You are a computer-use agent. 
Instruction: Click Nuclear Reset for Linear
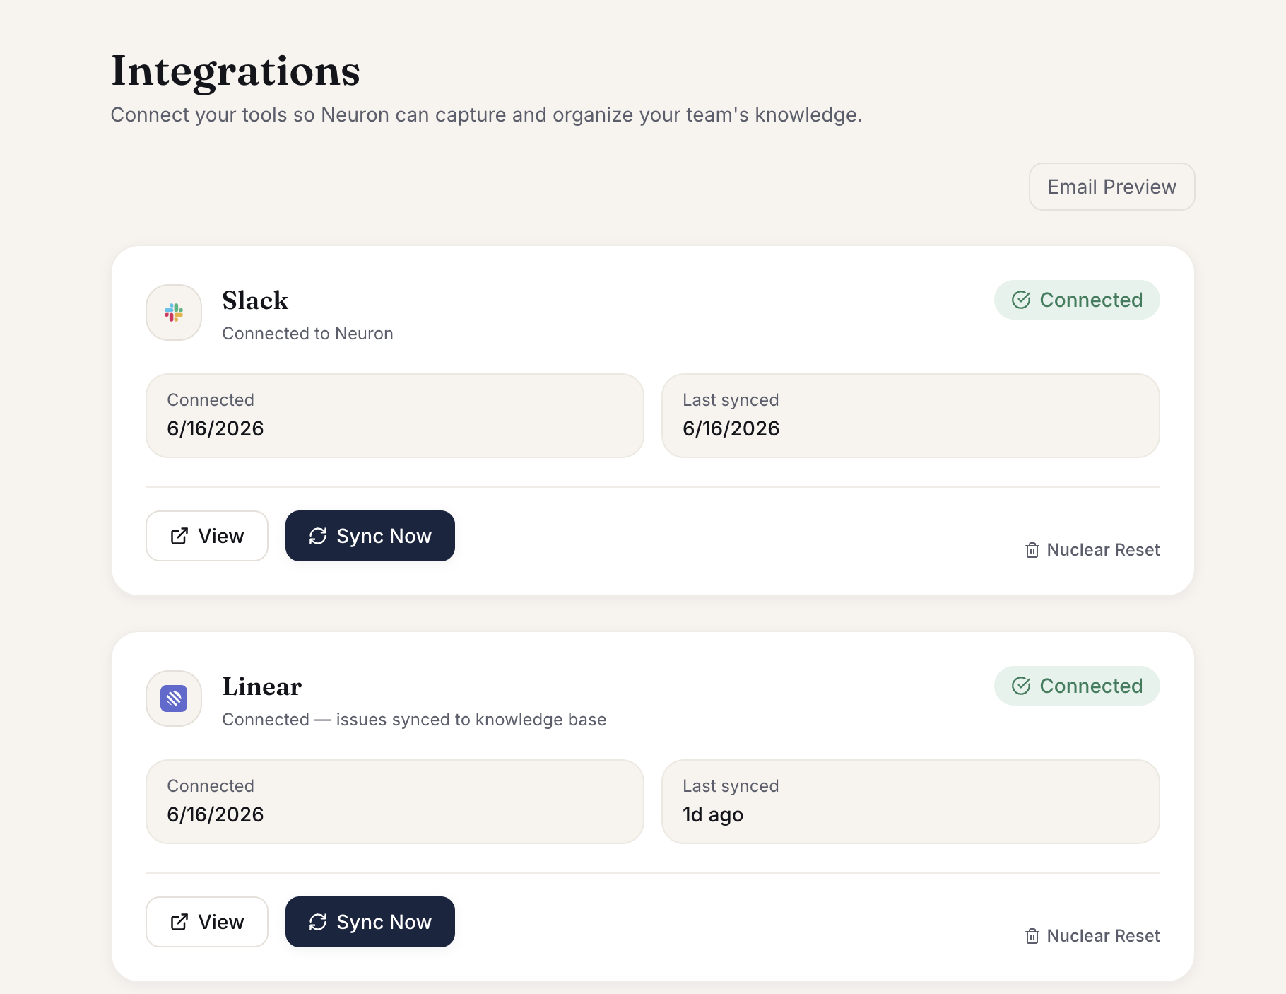click(1092, 936)
